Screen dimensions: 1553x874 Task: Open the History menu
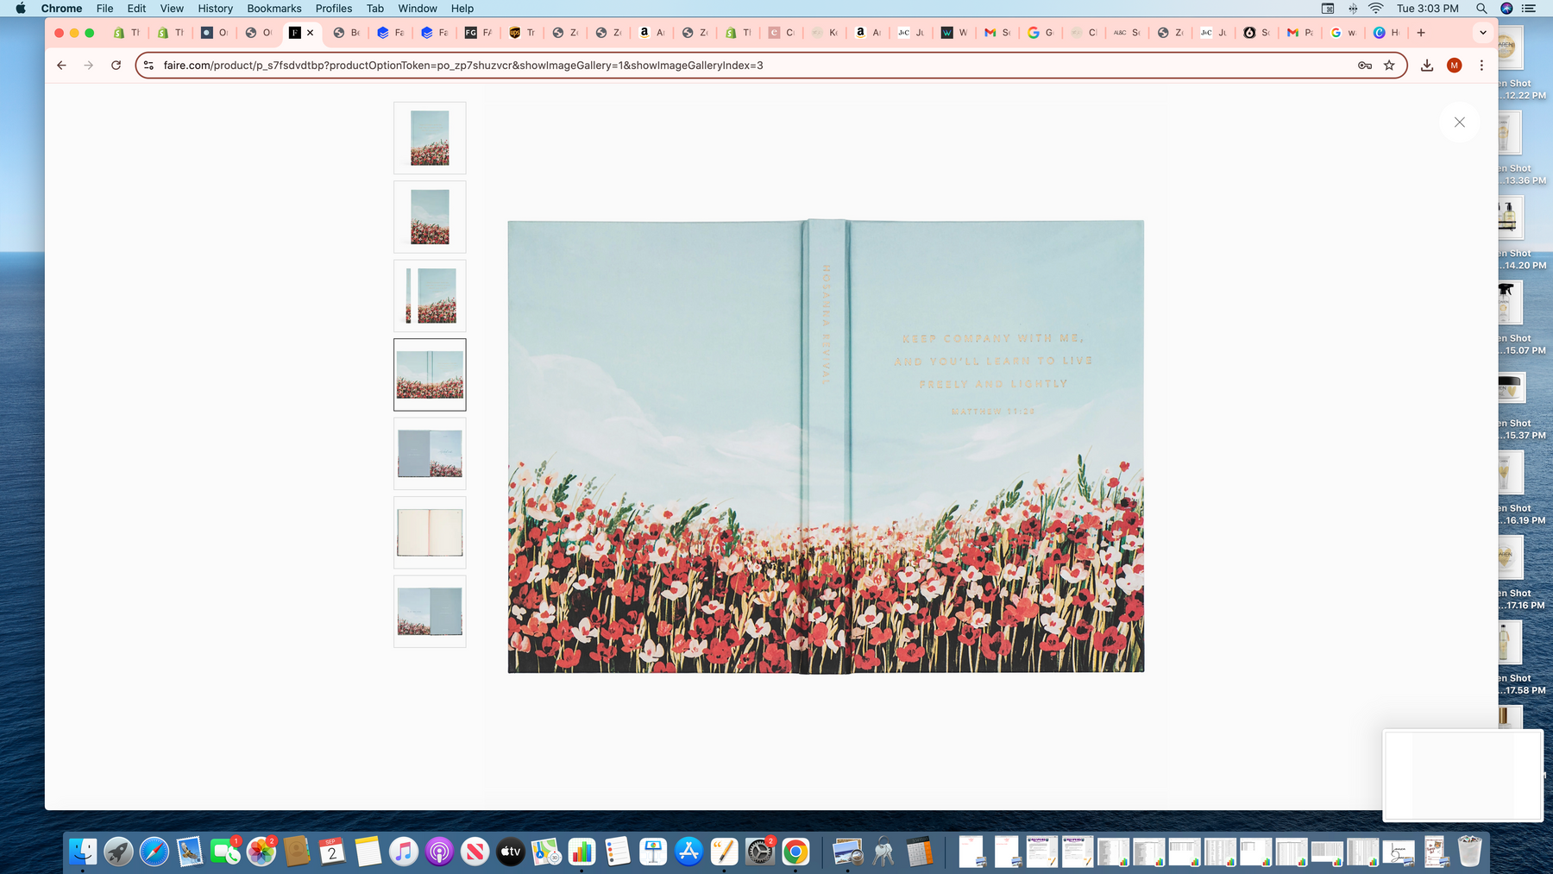coord(215,9)
